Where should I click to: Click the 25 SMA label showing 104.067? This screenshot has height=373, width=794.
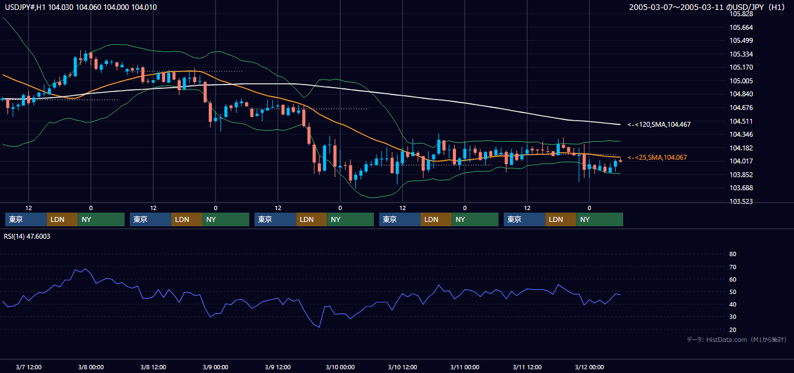pyautogui.click(x=657, y=157)
